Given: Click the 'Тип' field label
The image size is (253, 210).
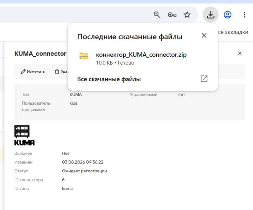Looking at the screenshot, I should (25, 94).
